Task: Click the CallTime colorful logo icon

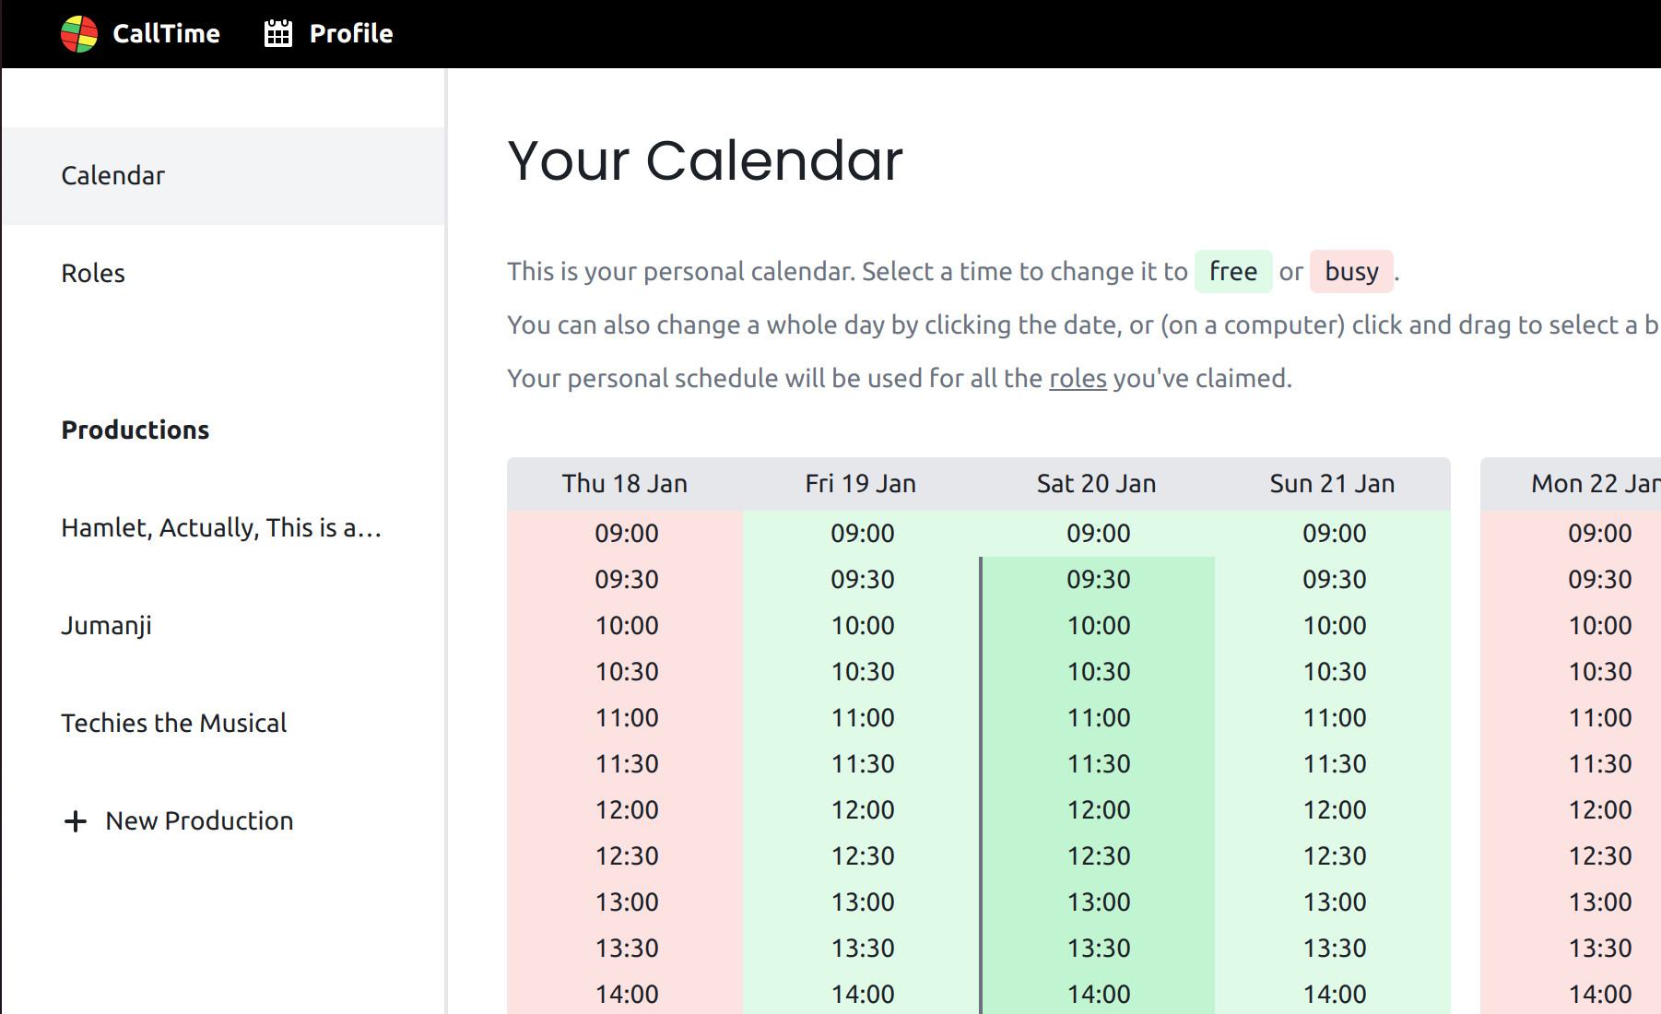Action: (79, 34)
